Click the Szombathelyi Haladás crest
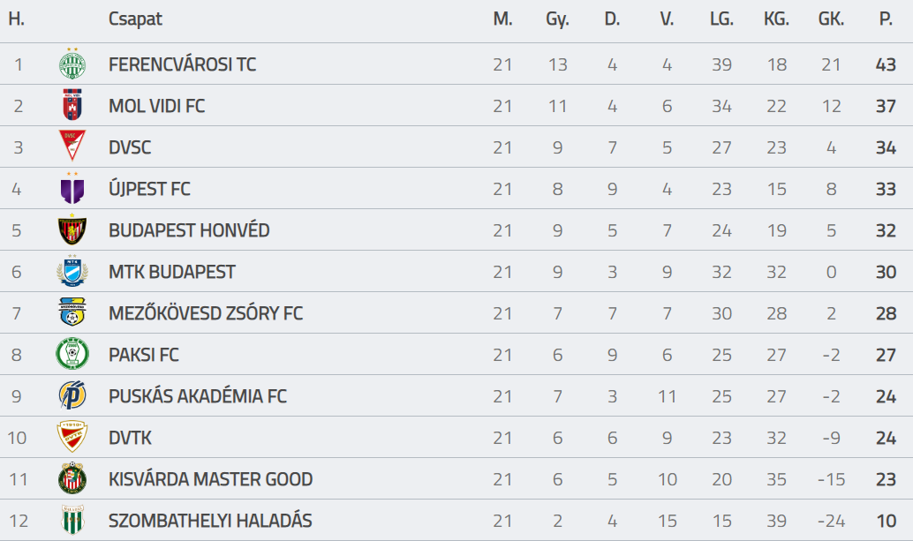The width and height of the screenshot is (913, 541). (x=72, y=520)
